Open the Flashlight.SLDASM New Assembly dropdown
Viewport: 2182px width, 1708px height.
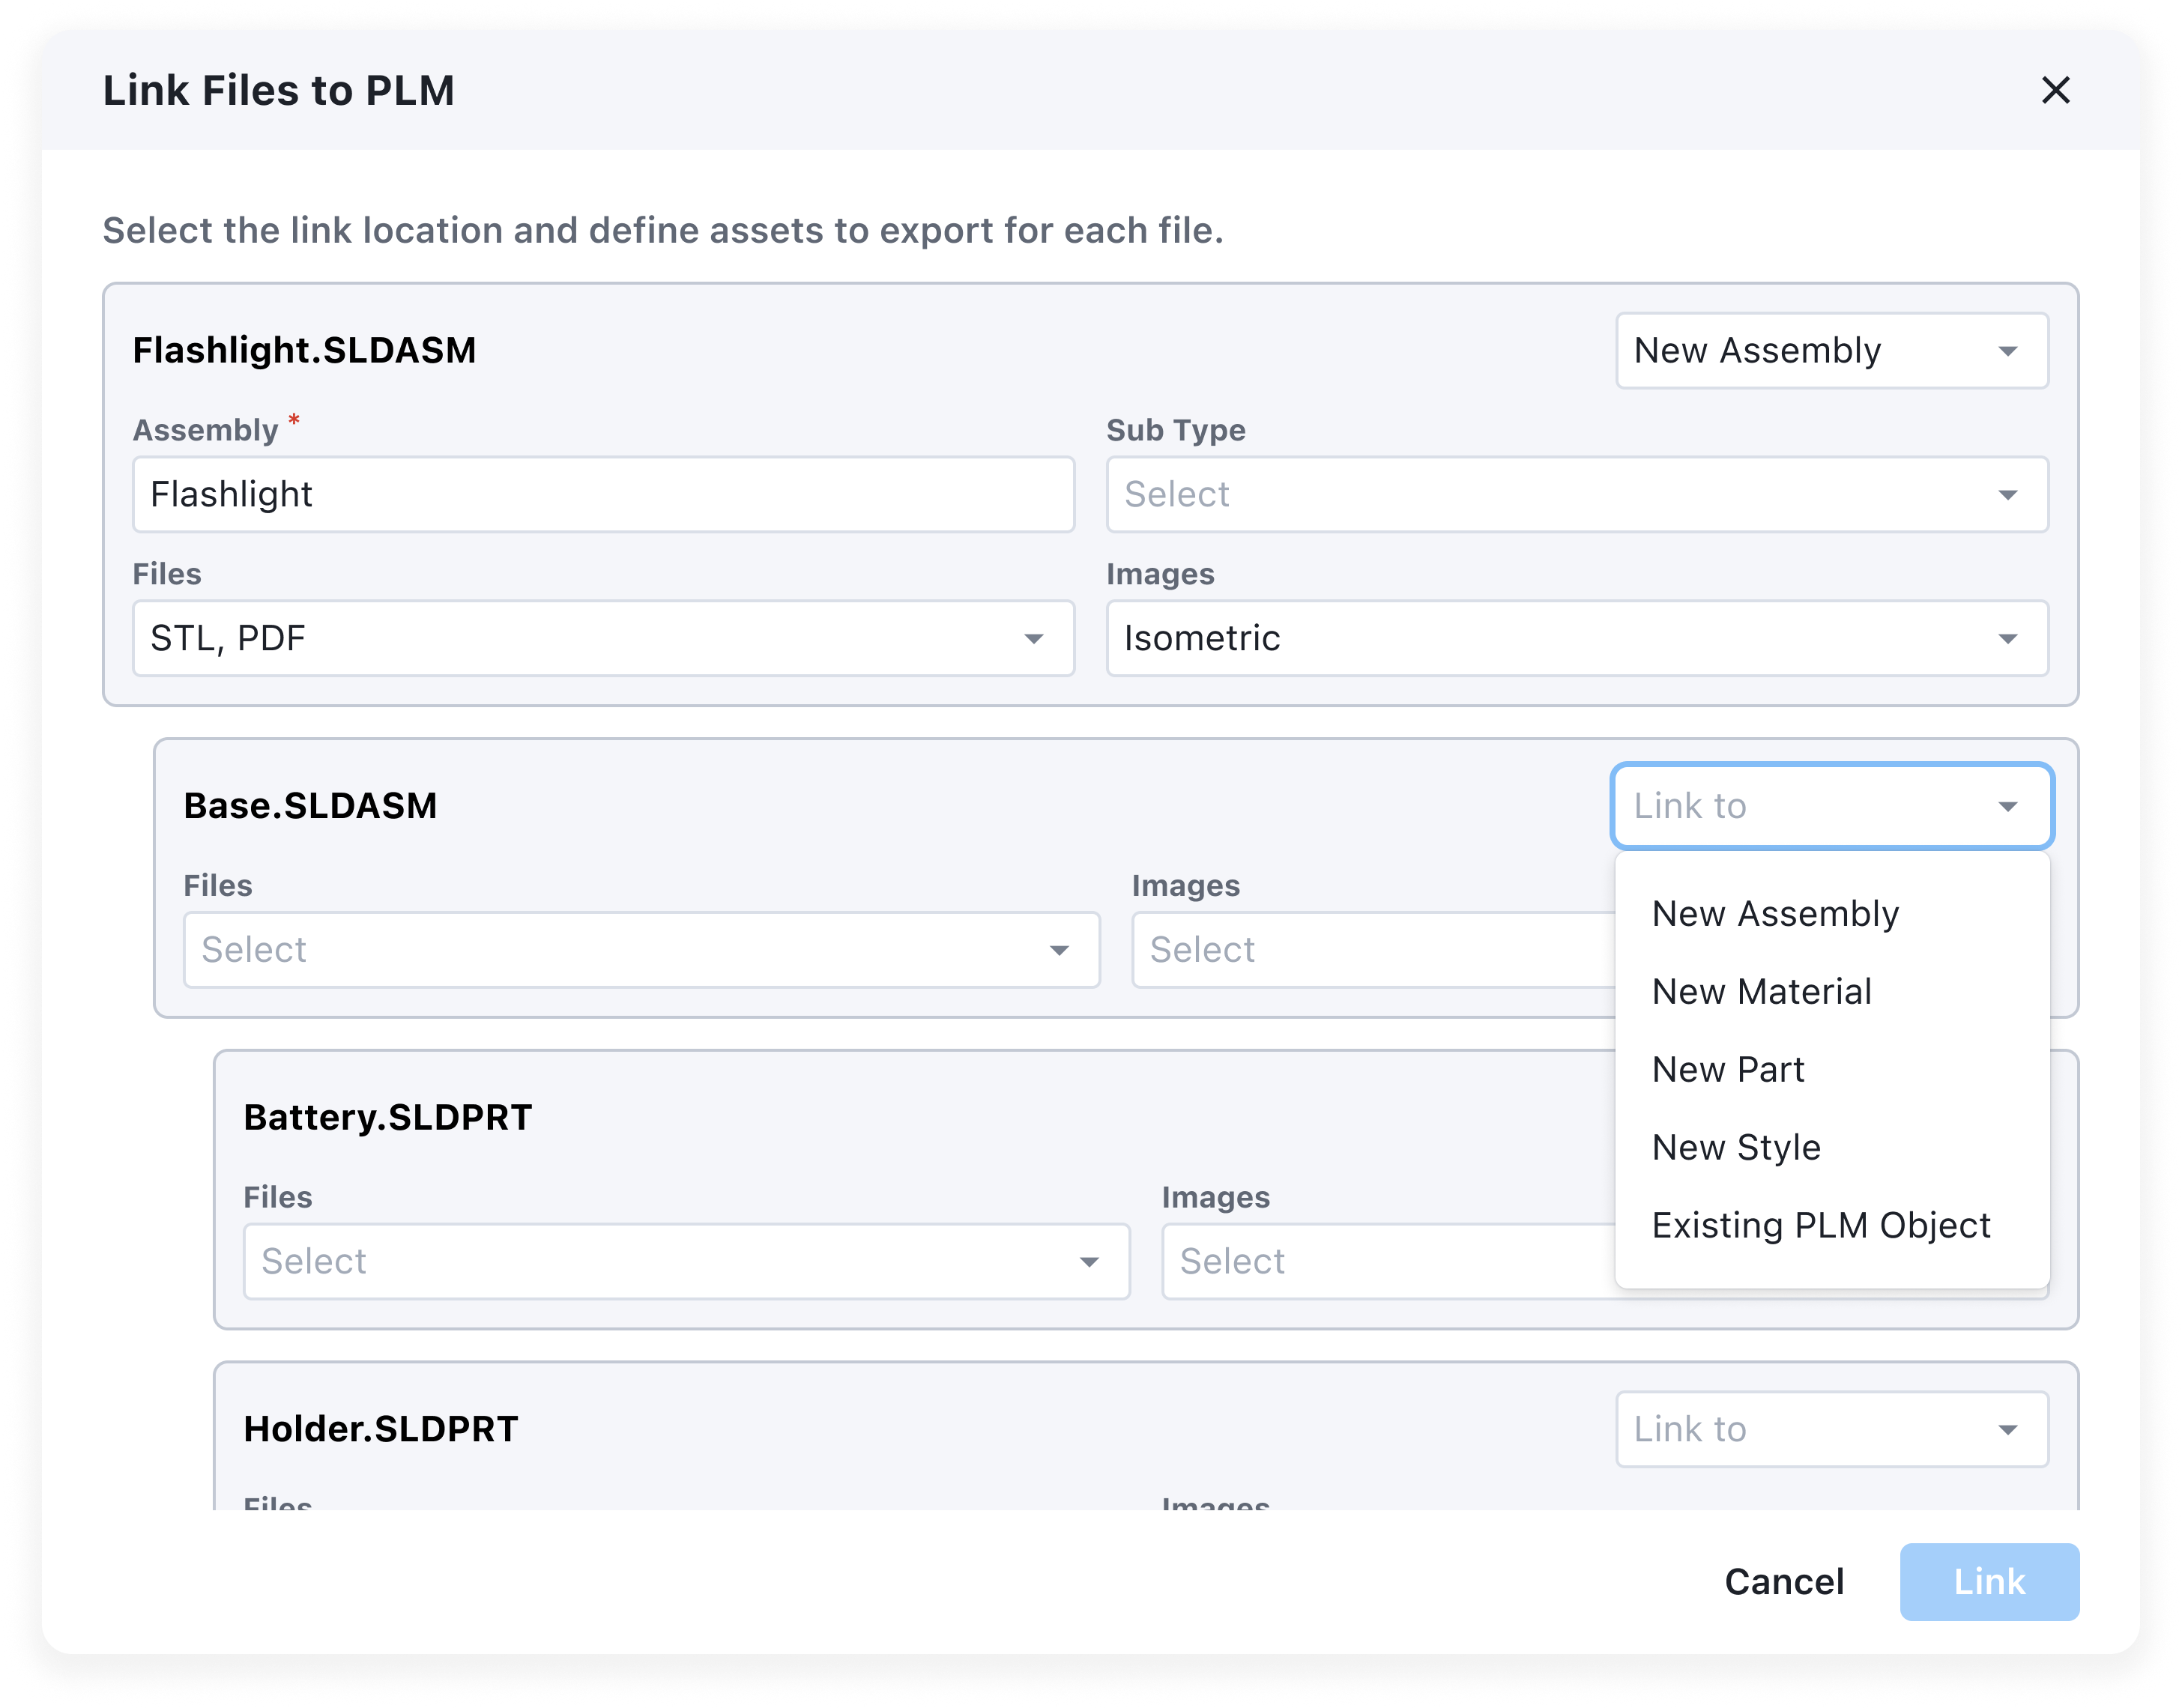click(x=1830, y=351)
